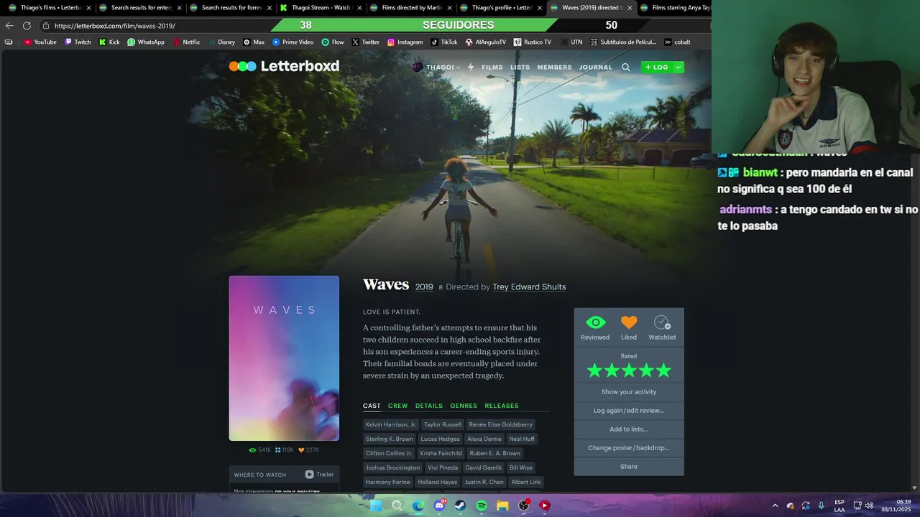Switch to the DETAILS tab
The height and width of the screenshot is (517, 920).
coord(429,406)
